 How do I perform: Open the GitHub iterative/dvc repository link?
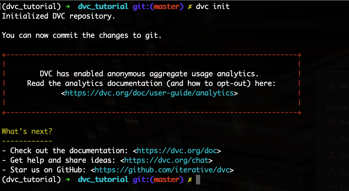click(x=162, y=170)
